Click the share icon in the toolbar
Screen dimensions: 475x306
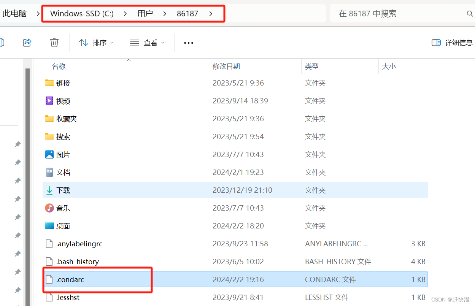(x=27, y=43)
